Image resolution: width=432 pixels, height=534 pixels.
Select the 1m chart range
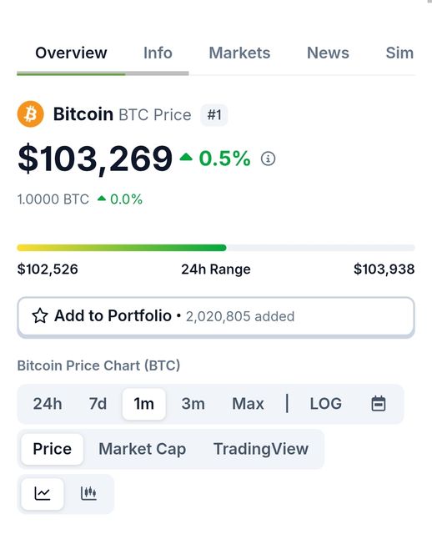pyautogui.click(x=144, y=404)
